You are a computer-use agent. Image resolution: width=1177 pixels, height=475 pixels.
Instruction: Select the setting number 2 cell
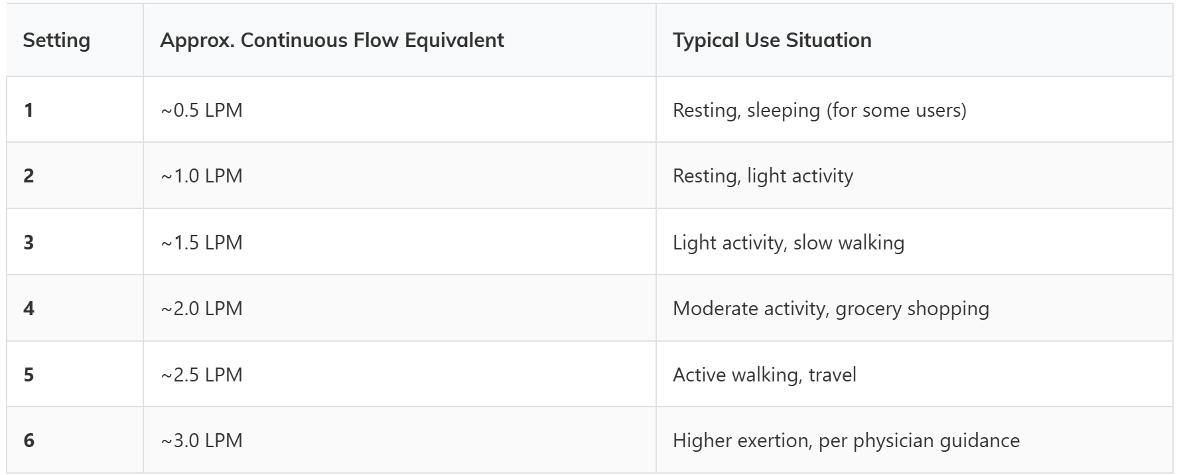click(x=29, y=176)
